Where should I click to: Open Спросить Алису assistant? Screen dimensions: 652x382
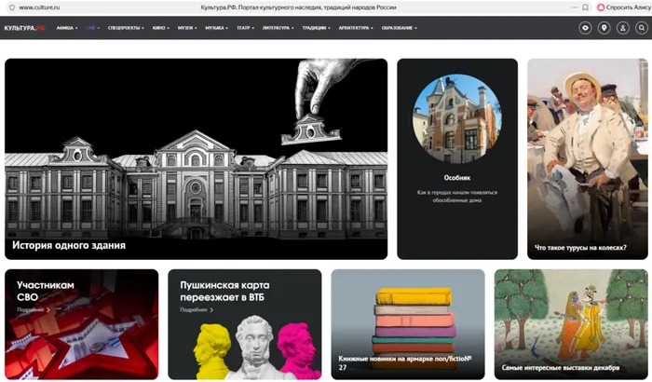pos(620,7)
